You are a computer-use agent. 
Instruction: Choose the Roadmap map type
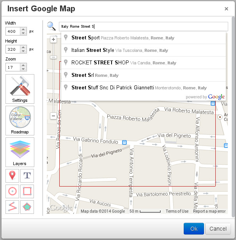point(20,120)
